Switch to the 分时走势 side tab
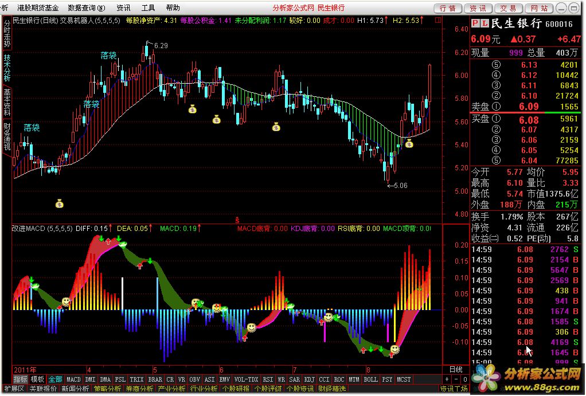The image size is (586, 396). tap(7, 33)
